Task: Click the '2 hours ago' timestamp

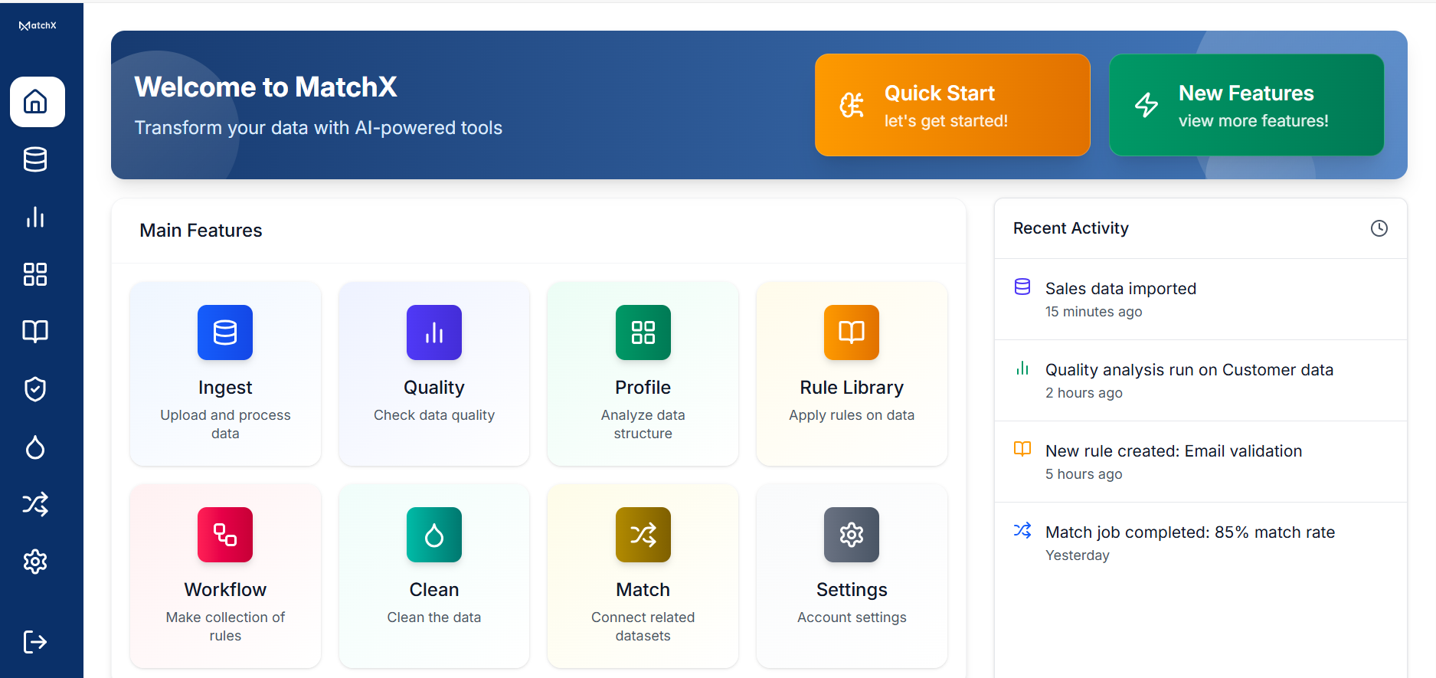Action: (1084, 393)
